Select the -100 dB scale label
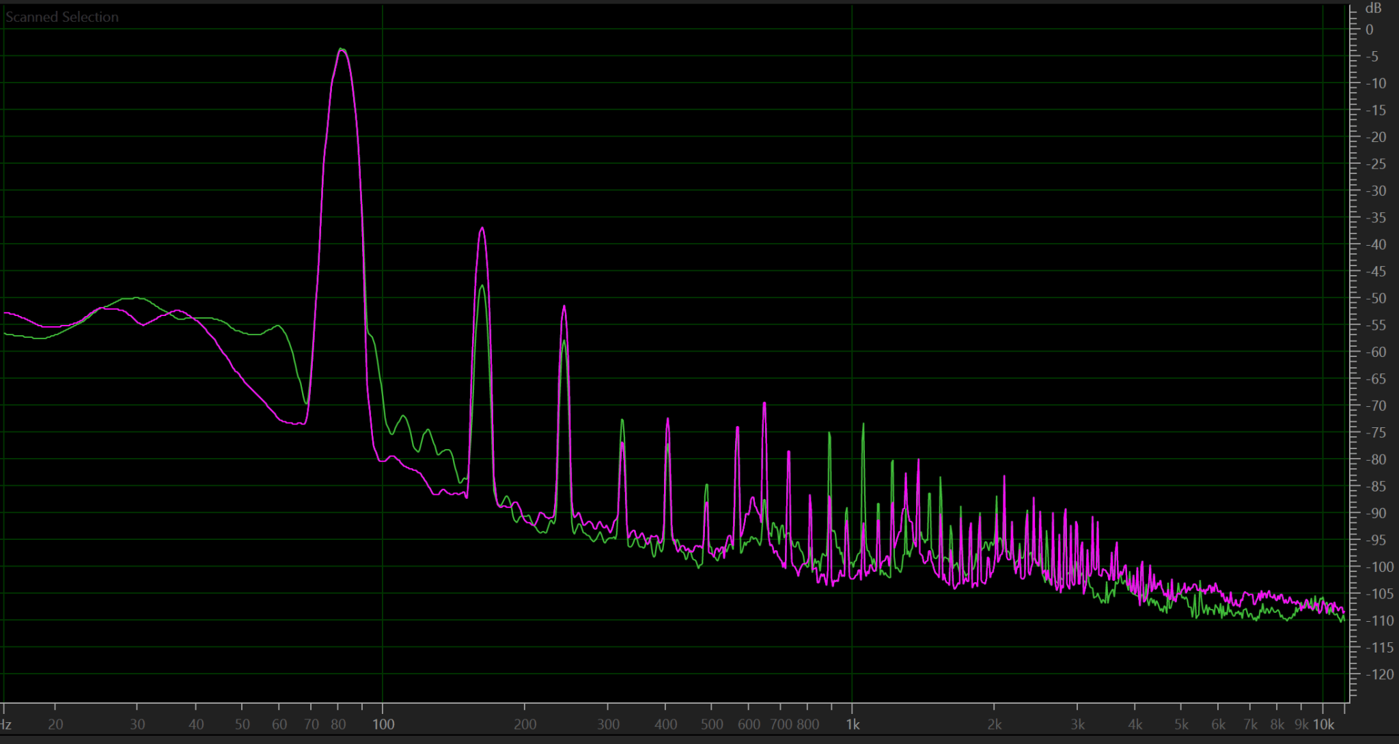Screen dimensions: 1399x744 pyautogui.click(x=1379, y=567)
